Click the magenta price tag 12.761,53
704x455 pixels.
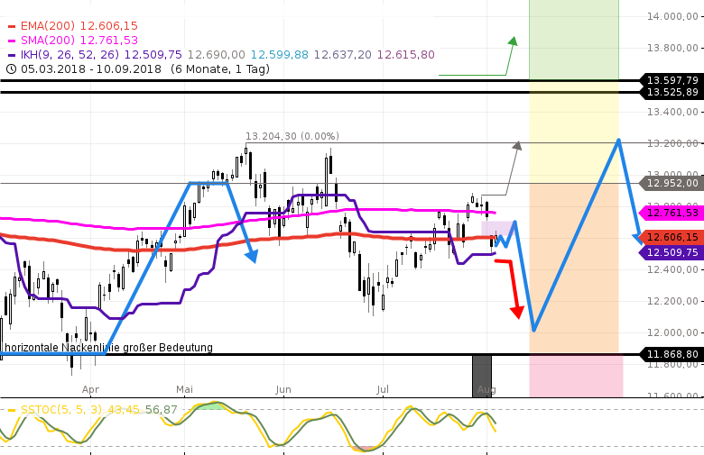[x=672, y=213]
